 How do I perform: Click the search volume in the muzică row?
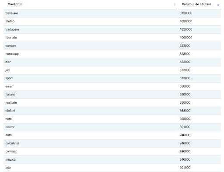185,159
